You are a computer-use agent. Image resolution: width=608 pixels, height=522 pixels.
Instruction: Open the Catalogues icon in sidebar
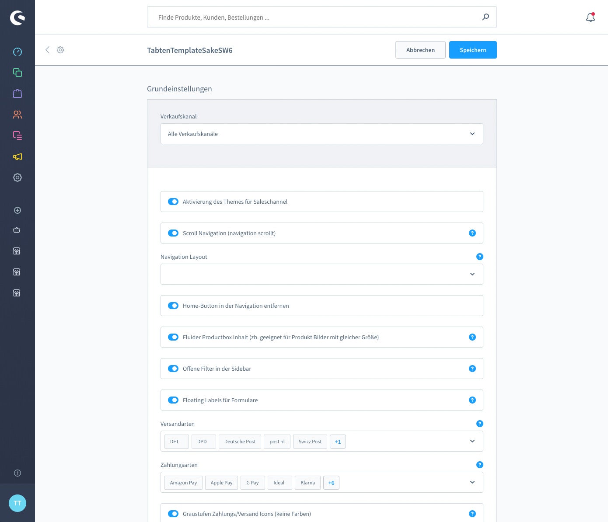[17, 73]
